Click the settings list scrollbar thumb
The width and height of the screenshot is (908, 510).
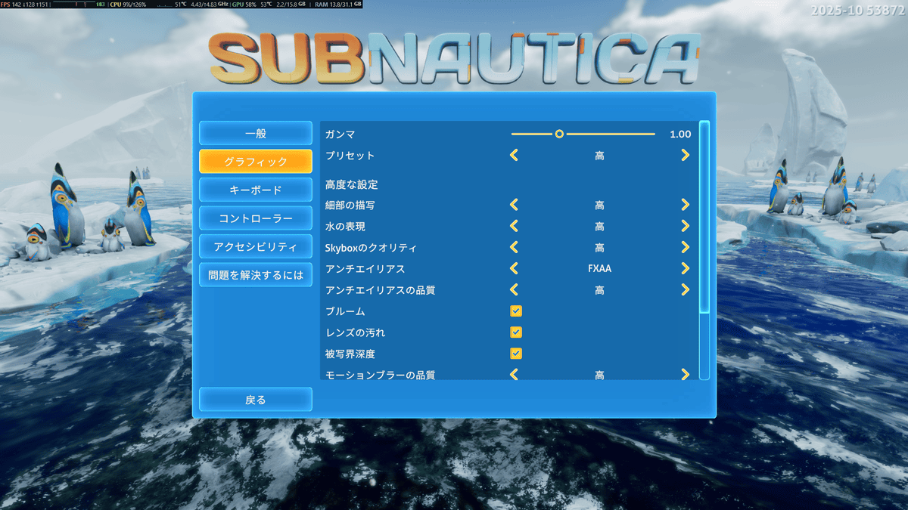click(704, 216)
